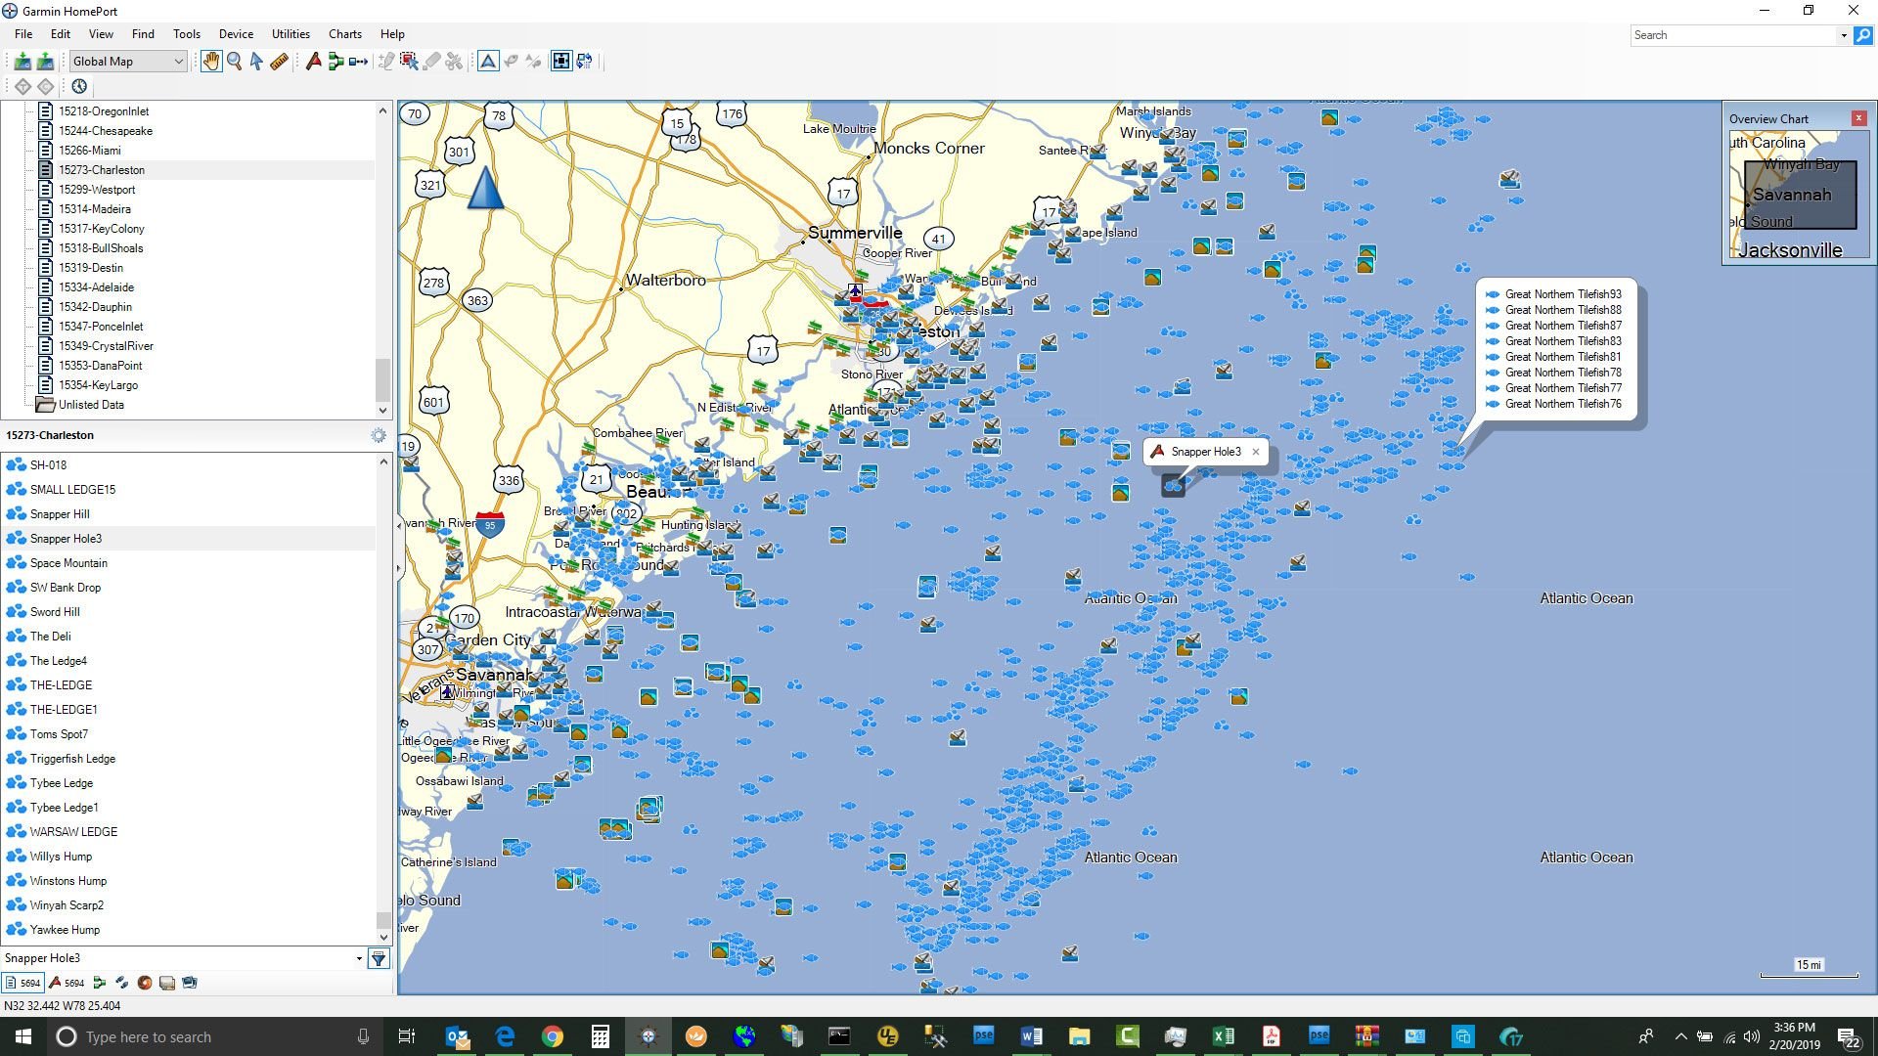Show photos tab in list footer
1878x1056 pixels.
click(x=190, y=983)
